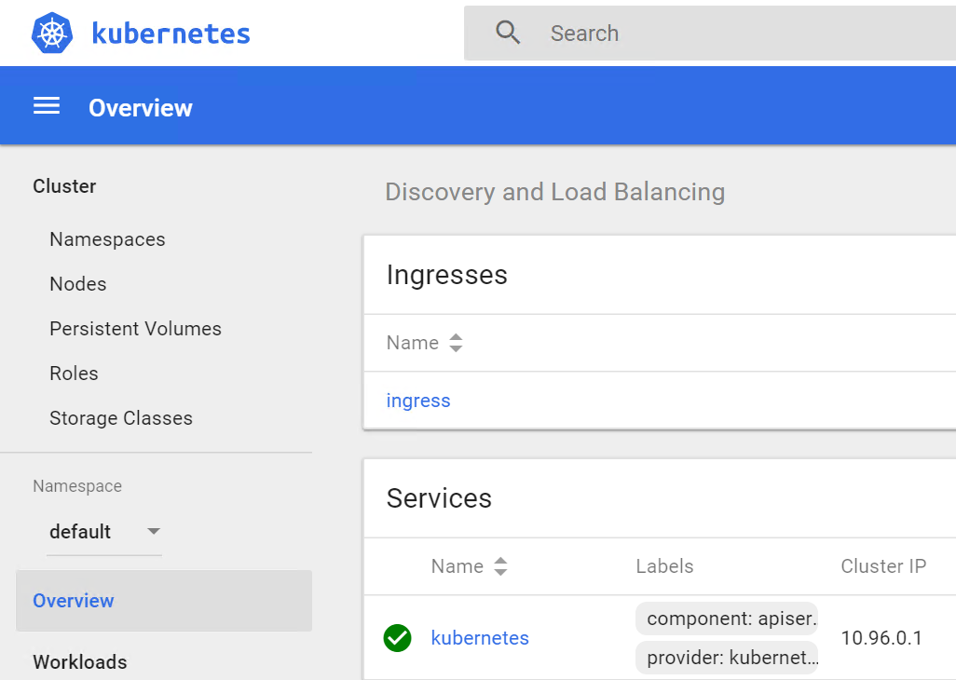Open the kubernetes wordmark home link
Image resolution: width=956 pixels, height=680 pixels.
pyautogui.click(x=171, y=33)
